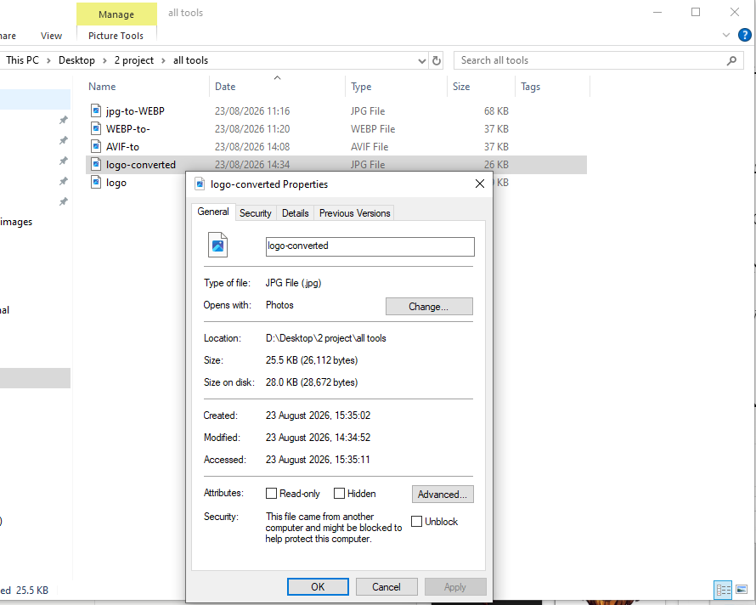Select the General tab in Properties
Viewport: 756px width, 605px height.
[213, 212]
